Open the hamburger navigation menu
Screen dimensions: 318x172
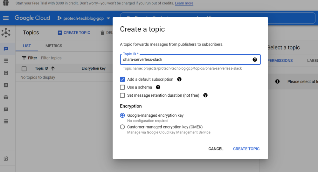[6, 18]
